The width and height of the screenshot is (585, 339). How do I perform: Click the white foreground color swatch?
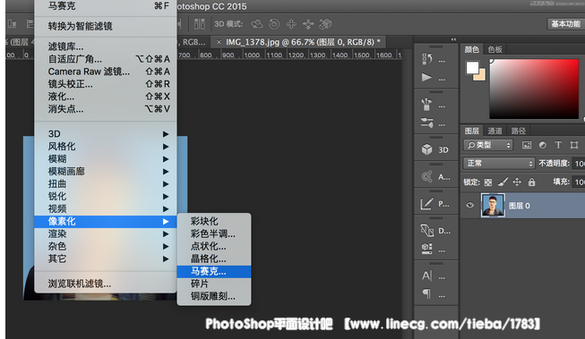coord(473,67)
